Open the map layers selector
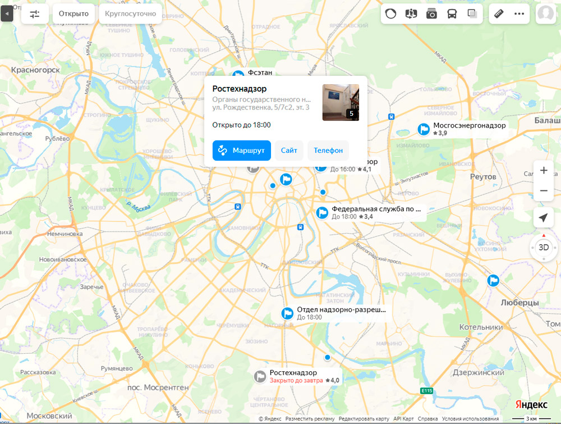 [472, 13]
